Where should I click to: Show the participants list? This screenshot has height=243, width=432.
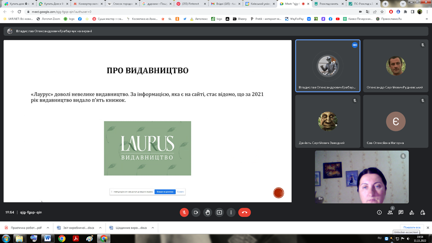(390, 212)
